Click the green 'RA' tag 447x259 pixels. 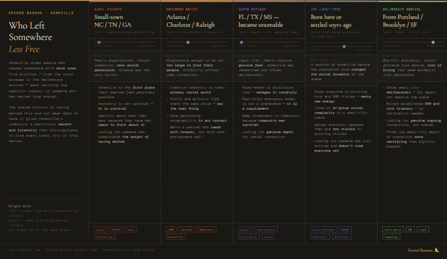coord(410,229)
